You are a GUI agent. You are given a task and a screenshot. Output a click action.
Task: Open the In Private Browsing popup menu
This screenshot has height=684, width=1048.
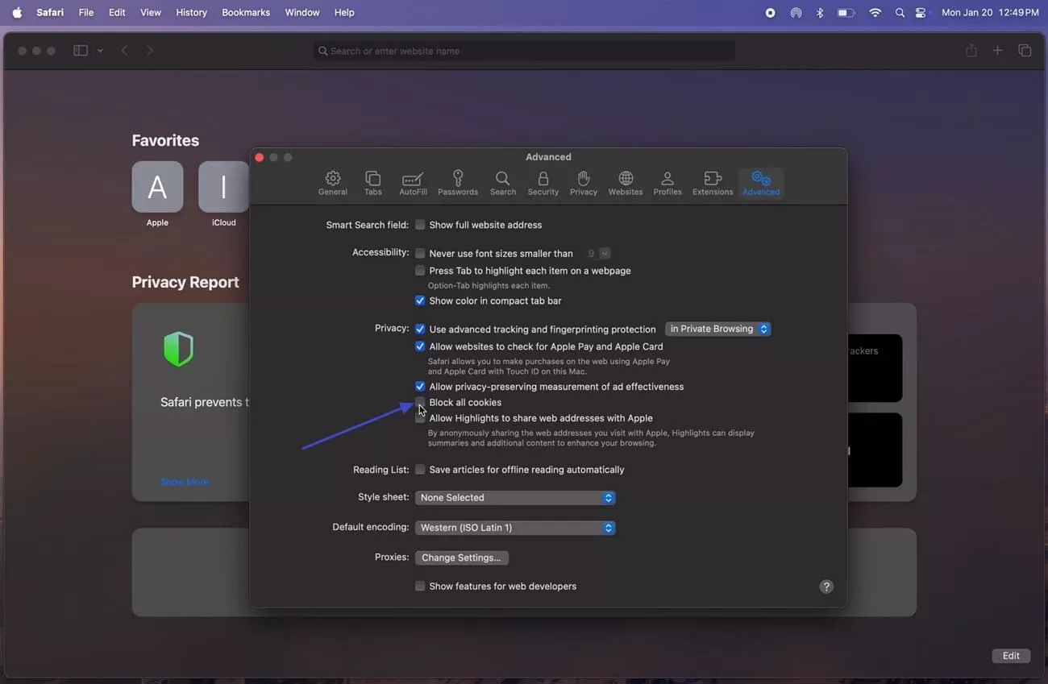[x=717, y=329]
